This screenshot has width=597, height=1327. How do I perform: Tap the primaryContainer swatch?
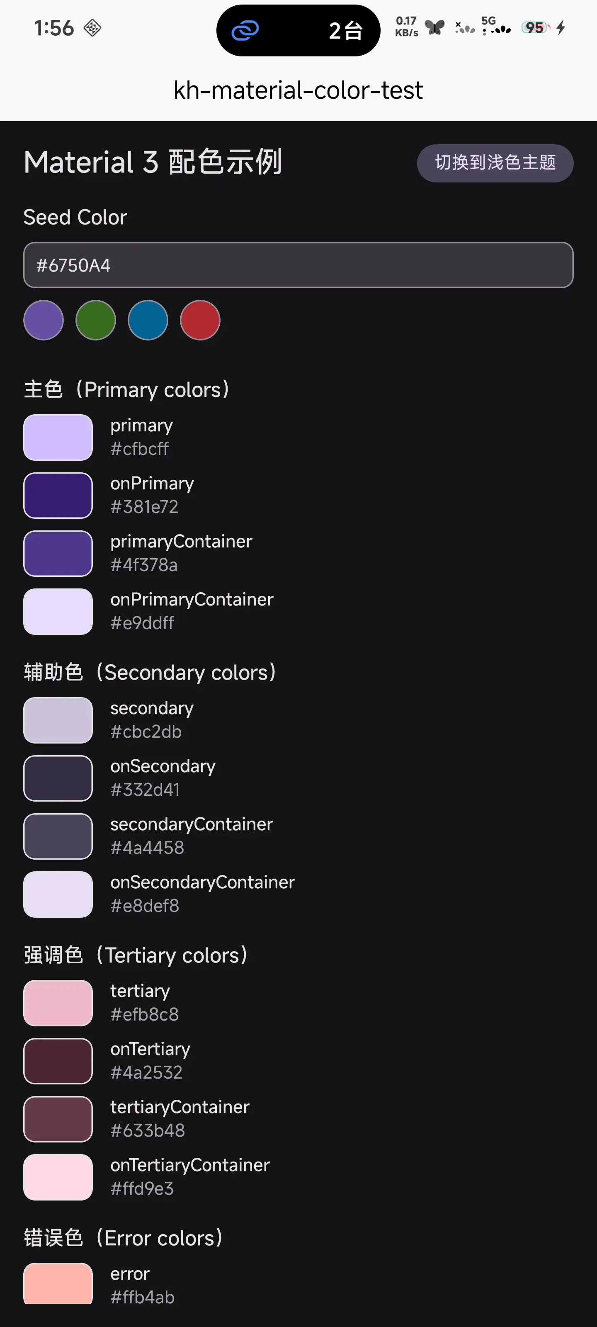tap(58, 553)
